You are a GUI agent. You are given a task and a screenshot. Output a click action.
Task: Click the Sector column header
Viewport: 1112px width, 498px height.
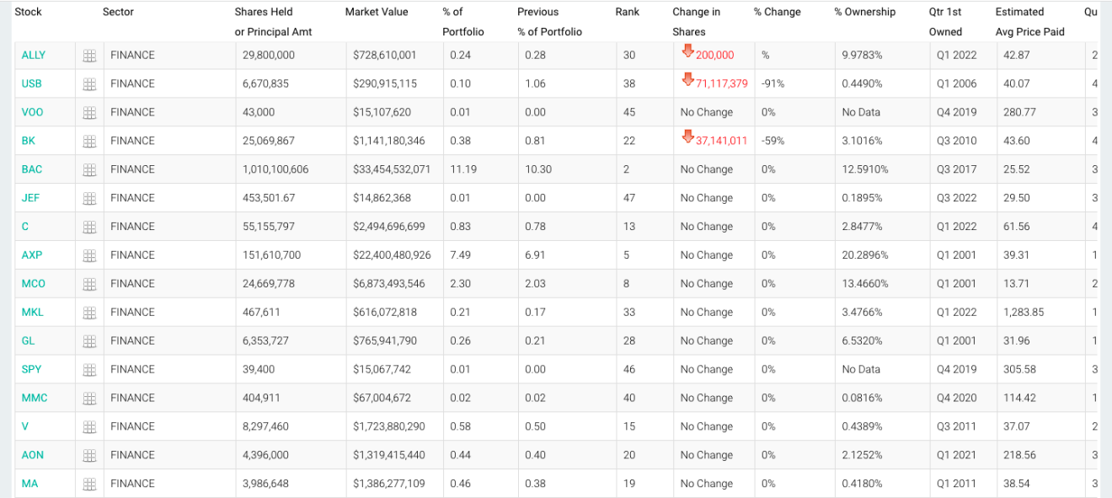(118, 12)
